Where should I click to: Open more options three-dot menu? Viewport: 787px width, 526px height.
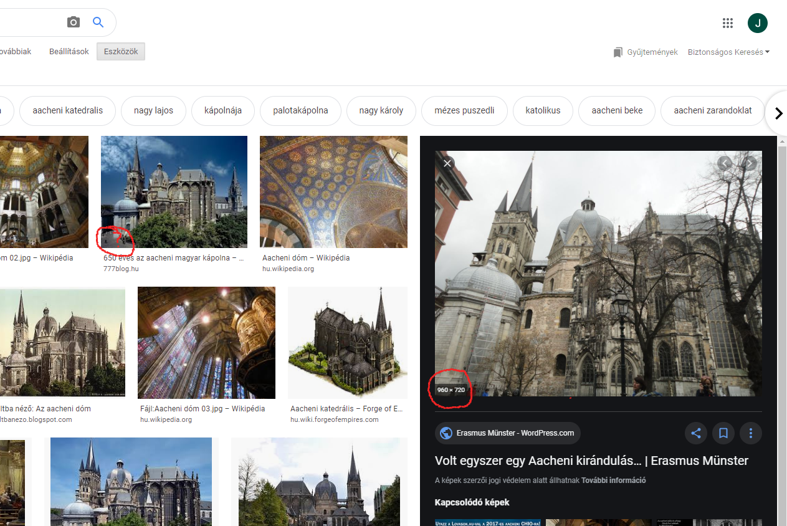[751, 433]
